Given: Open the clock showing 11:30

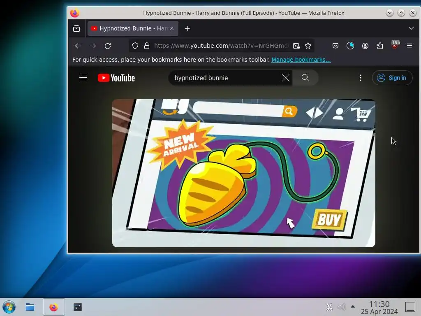Looking at the screenshot, I should (x=379, y=307).
